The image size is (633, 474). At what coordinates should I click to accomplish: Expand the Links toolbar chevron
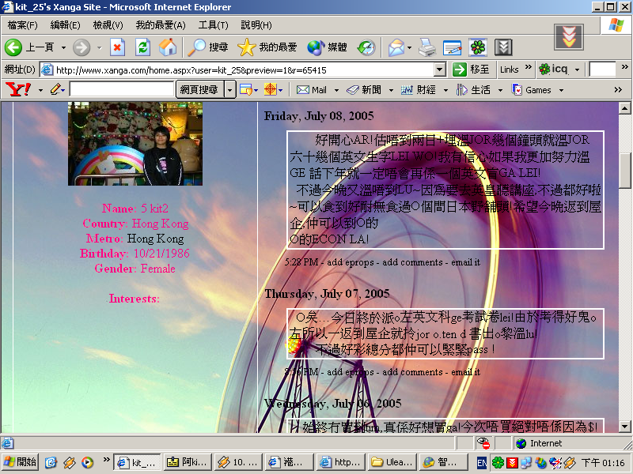[528, 67]
